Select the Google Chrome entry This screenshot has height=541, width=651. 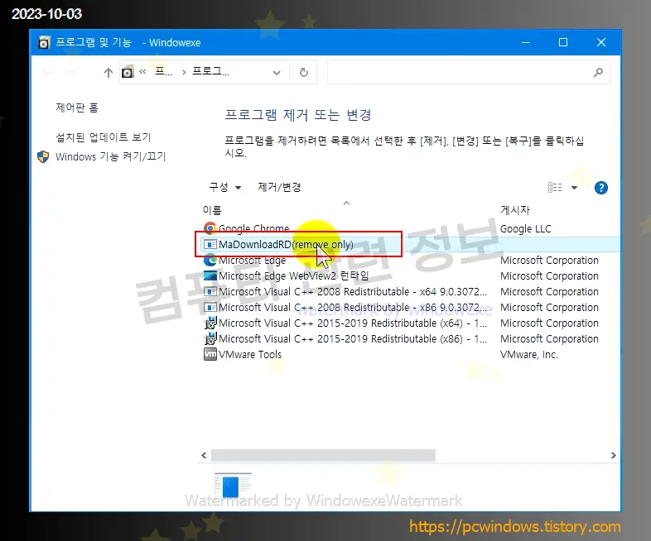coord(254,228)
